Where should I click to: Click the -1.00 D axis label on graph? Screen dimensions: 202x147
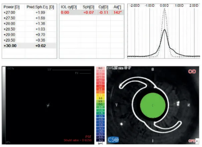(x=150, y=6)
